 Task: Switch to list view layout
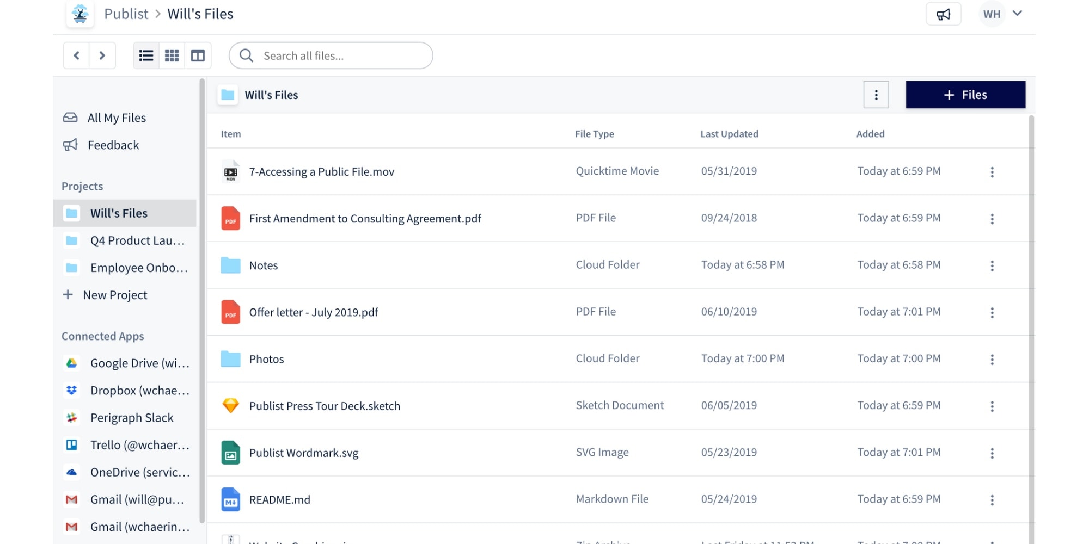click(x=146, y=55)
